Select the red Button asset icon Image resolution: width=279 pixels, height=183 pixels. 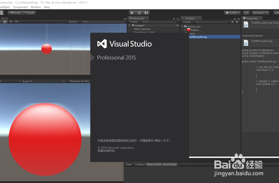[x=189, y=30]
